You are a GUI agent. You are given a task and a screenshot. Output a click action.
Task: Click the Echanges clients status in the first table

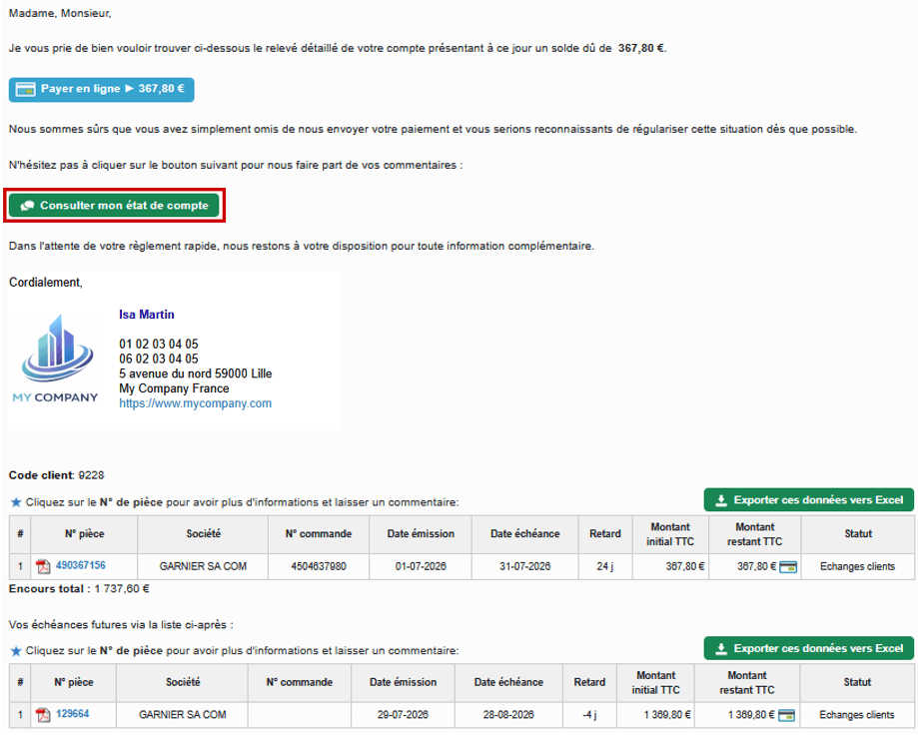858,566
